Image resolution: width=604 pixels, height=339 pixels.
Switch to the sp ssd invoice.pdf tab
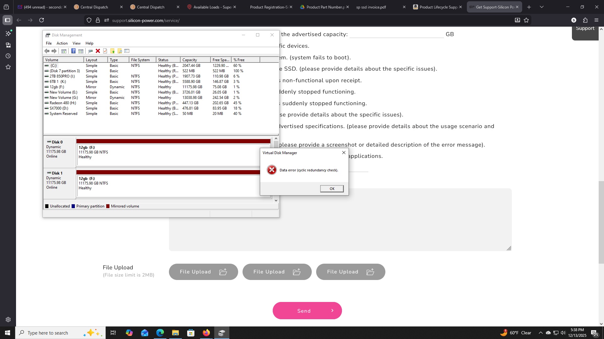click(371, 7)
